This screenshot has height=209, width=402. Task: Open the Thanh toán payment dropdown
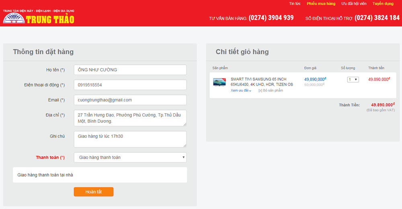130,158
